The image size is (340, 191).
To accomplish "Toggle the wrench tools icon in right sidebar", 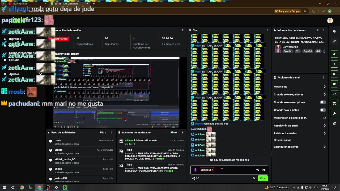I will pyautogui.click(x=334, y=114).
